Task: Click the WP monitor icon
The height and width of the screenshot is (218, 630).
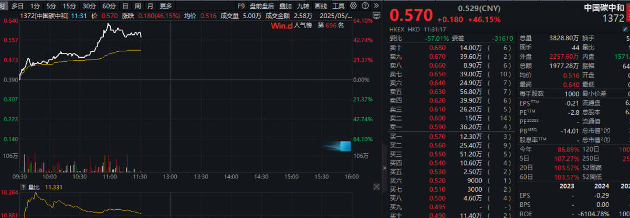Action: pos(376,15)
